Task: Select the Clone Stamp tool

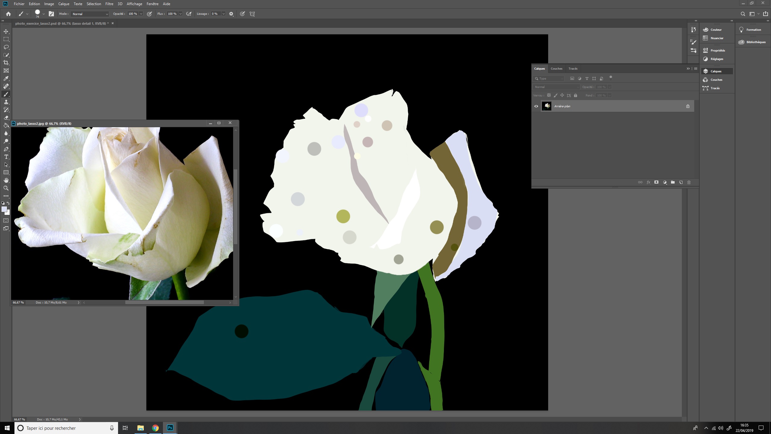Action: [x=6, y=102]
